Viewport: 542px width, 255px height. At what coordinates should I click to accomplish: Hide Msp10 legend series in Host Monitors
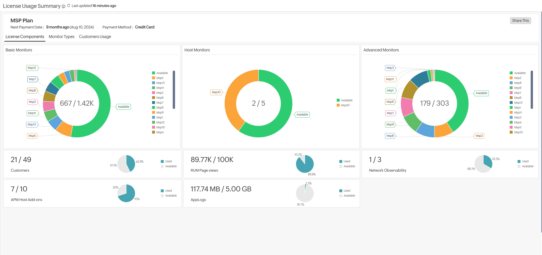(x=345, y=105)
